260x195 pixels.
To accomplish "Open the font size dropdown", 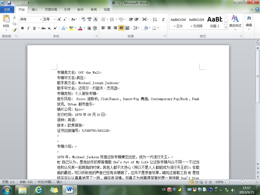I will tap(54, 19).
